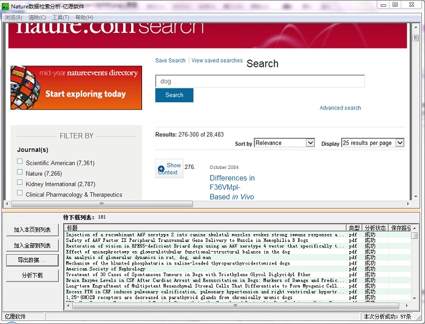Click browser pane vertical scrollbar thumb
The height and width of the screenshot is (324, 425).
(x=415, y=38)
